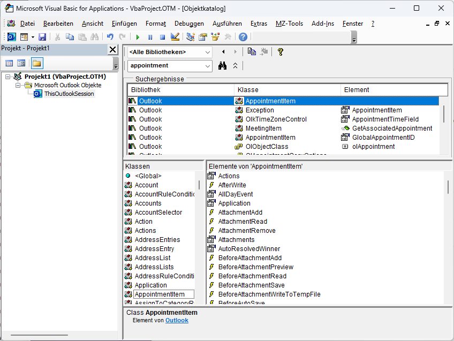Select ThisOutlookSession in the project tree

point(69,94)
